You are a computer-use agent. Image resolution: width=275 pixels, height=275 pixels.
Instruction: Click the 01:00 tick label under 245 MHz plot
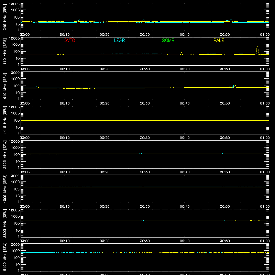[265, 35]
